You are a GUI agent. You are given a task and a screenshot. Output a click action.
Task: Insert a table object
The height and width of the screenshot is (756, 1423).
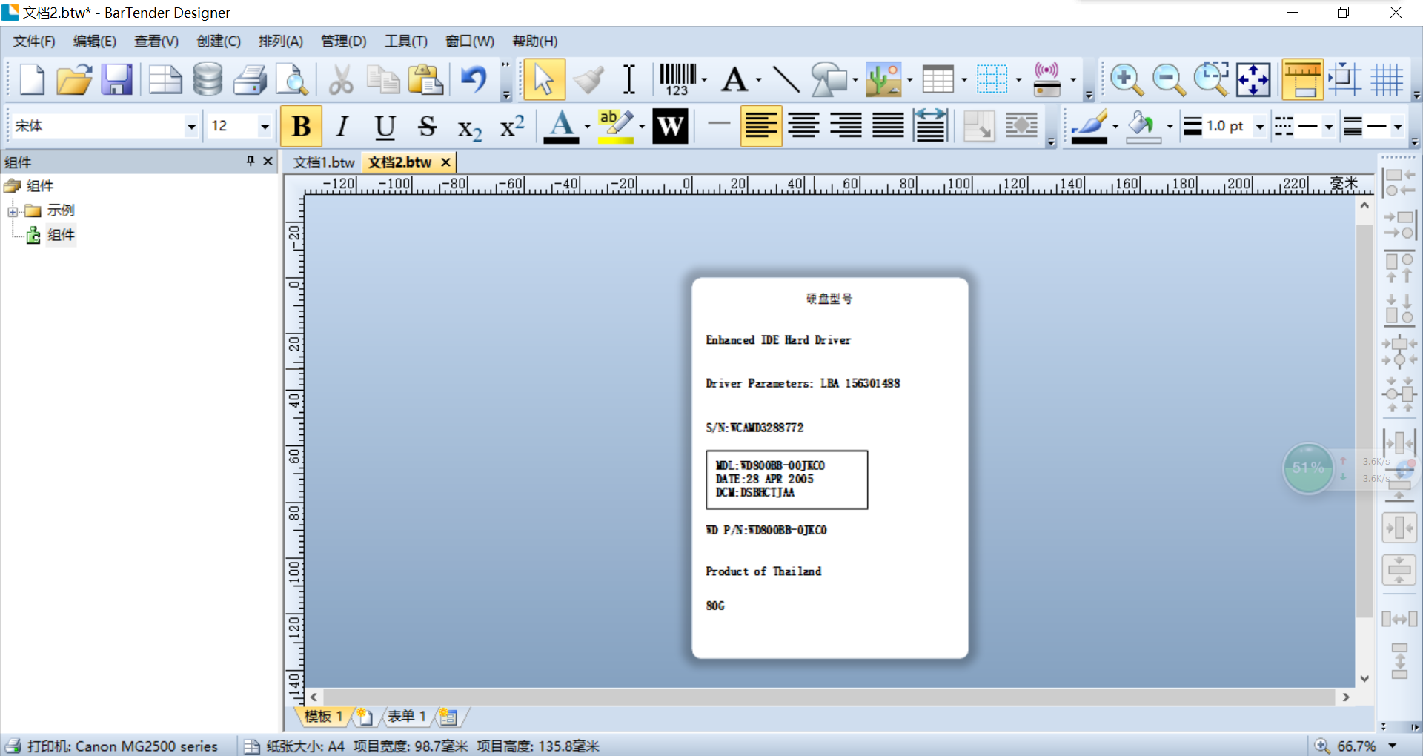938,80
